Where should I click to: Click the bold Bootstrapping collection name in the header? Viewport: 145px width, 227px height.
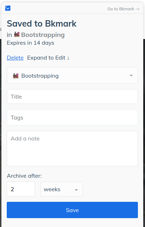click(43, 35)
